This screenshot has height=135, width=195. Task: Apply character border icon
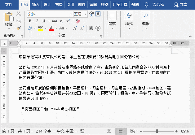point(98,14)
